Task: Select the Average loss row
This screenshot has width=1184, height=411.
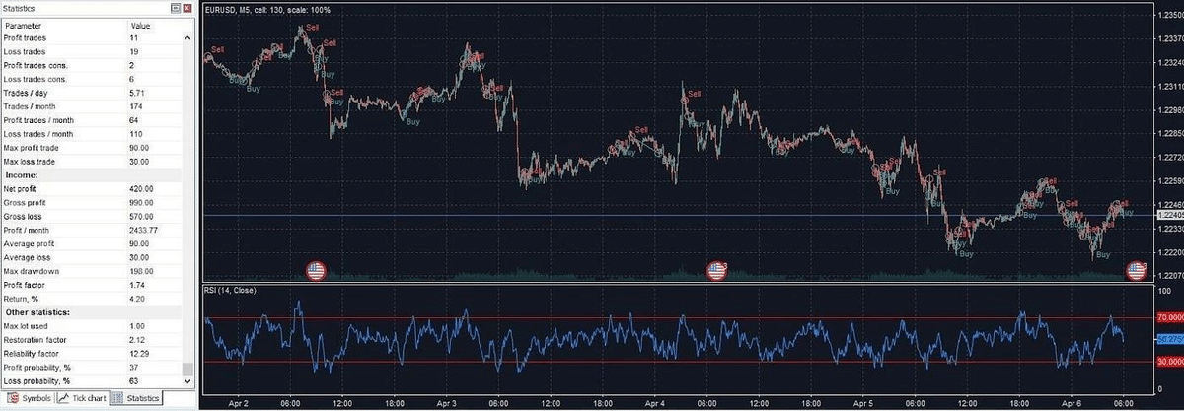Action: (x=92, y=257)
